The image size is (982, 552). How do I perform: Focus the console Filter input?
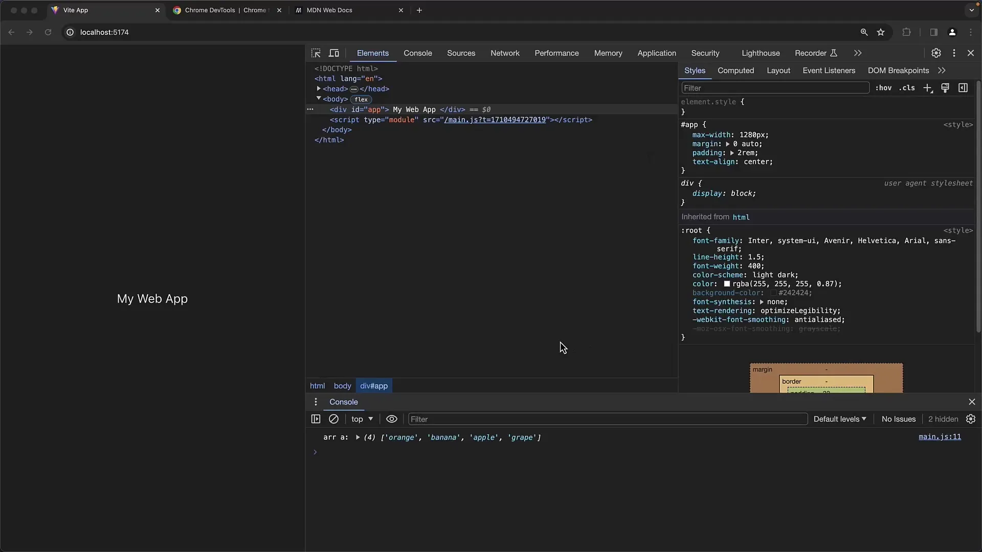tap(608, 419)
